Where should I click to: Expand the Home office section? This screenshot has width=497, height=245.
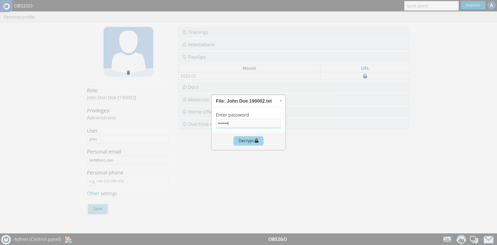coord(195,112)
